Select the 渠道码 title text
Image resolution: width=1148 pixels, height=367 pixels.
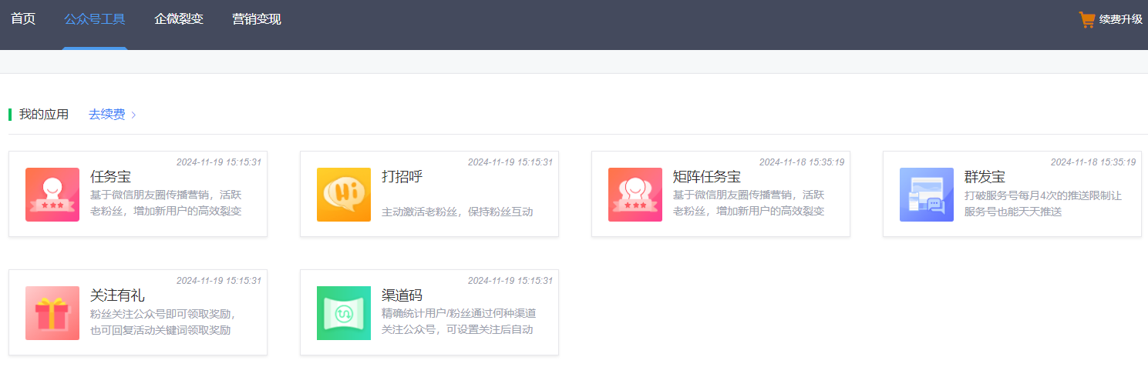point(402,295)
